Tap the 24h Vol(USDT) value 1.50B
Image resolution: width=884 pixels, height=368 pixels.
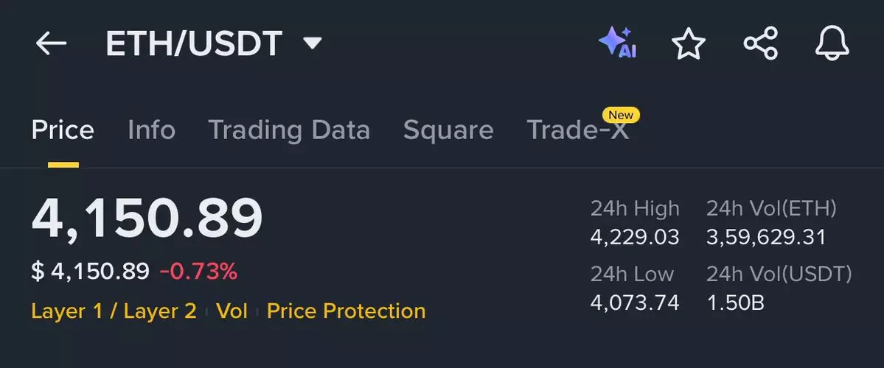pos(735,302)
